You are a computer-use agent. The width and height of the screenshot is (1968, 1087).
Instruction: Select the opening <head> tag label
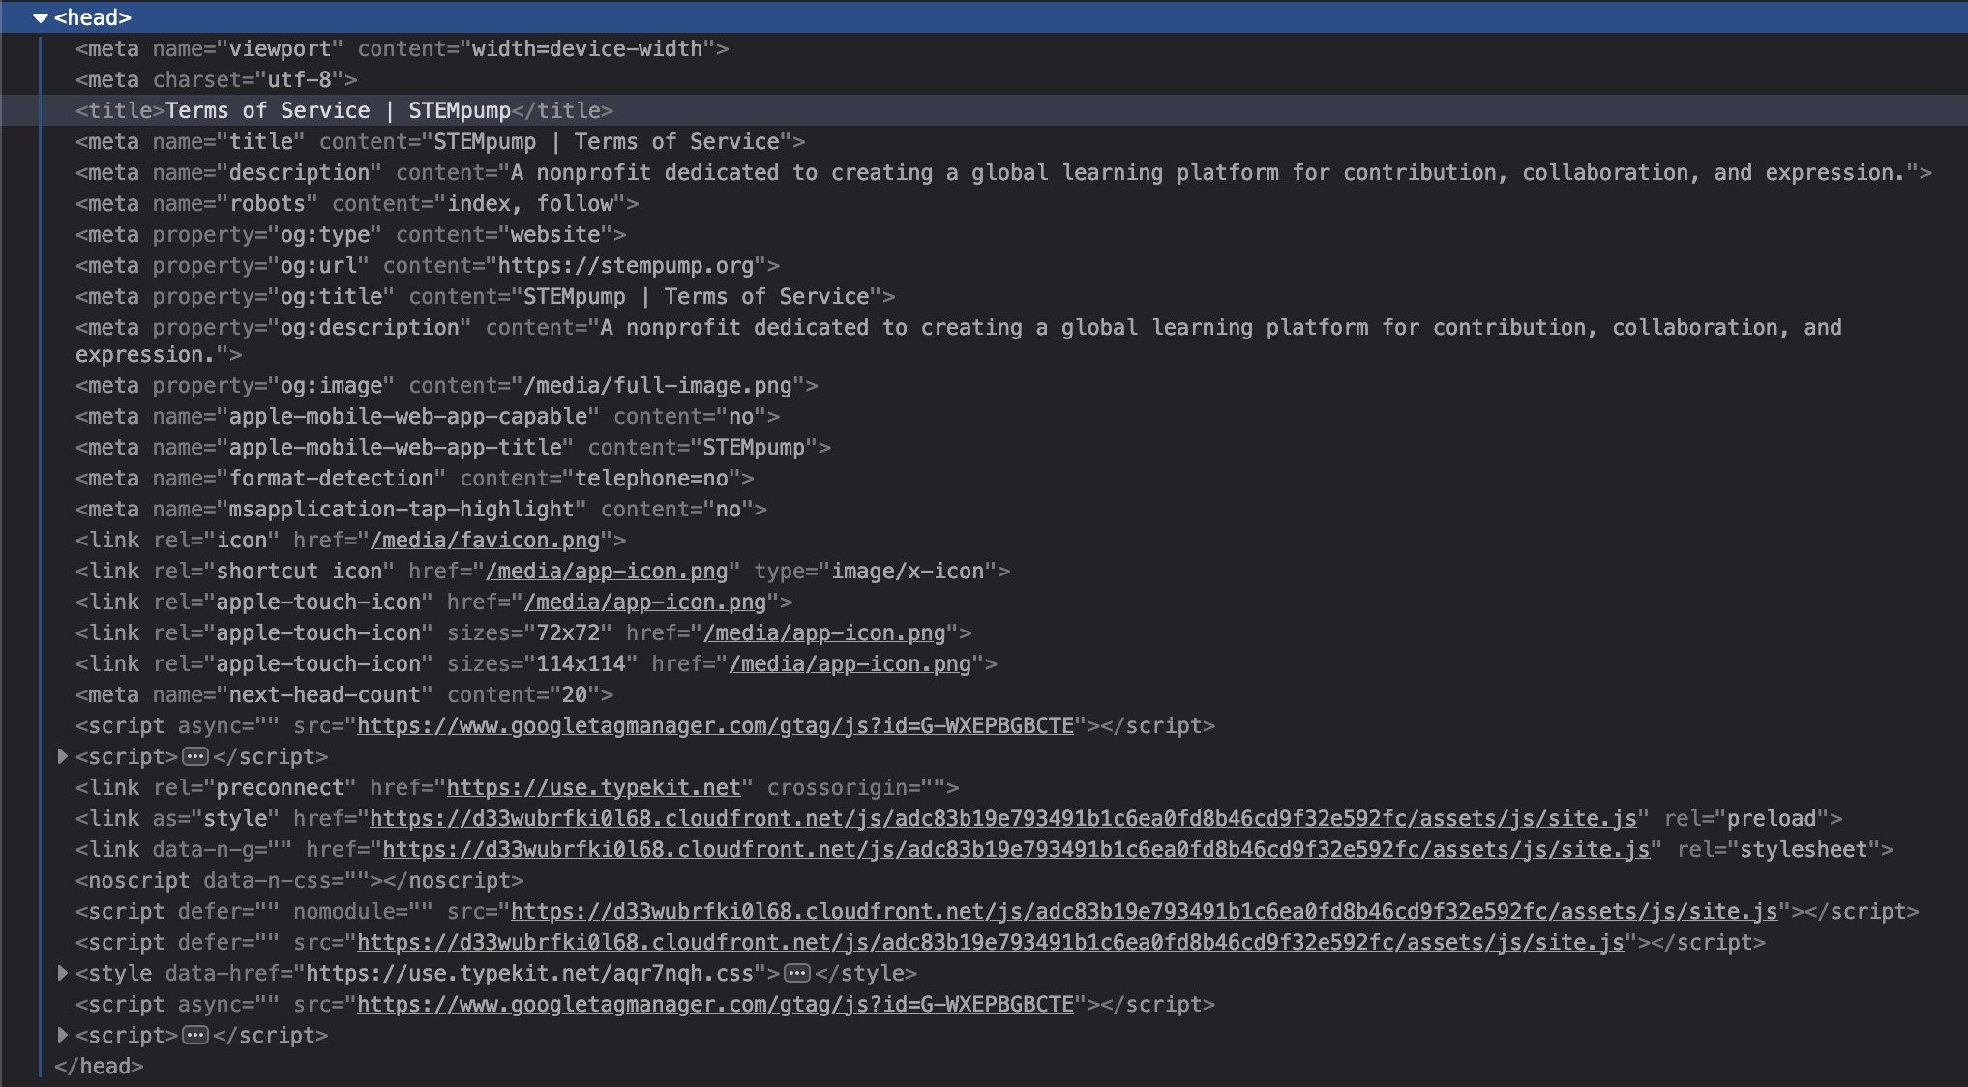[x=93, y=17]
